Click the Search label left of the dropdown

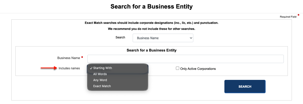coord(120,37)
